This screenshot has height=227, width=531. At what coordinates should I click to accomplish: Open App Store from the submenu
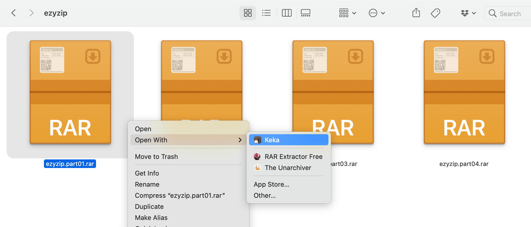tap(271, 184)
